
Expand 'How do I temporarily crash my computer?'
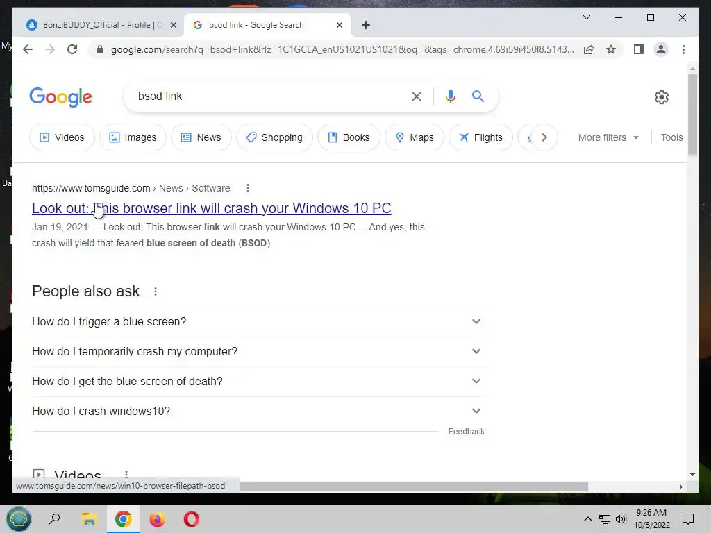(258, 352)
